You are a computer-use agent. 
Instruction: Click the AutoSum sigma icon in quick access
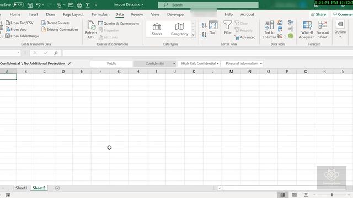point(88,5)
